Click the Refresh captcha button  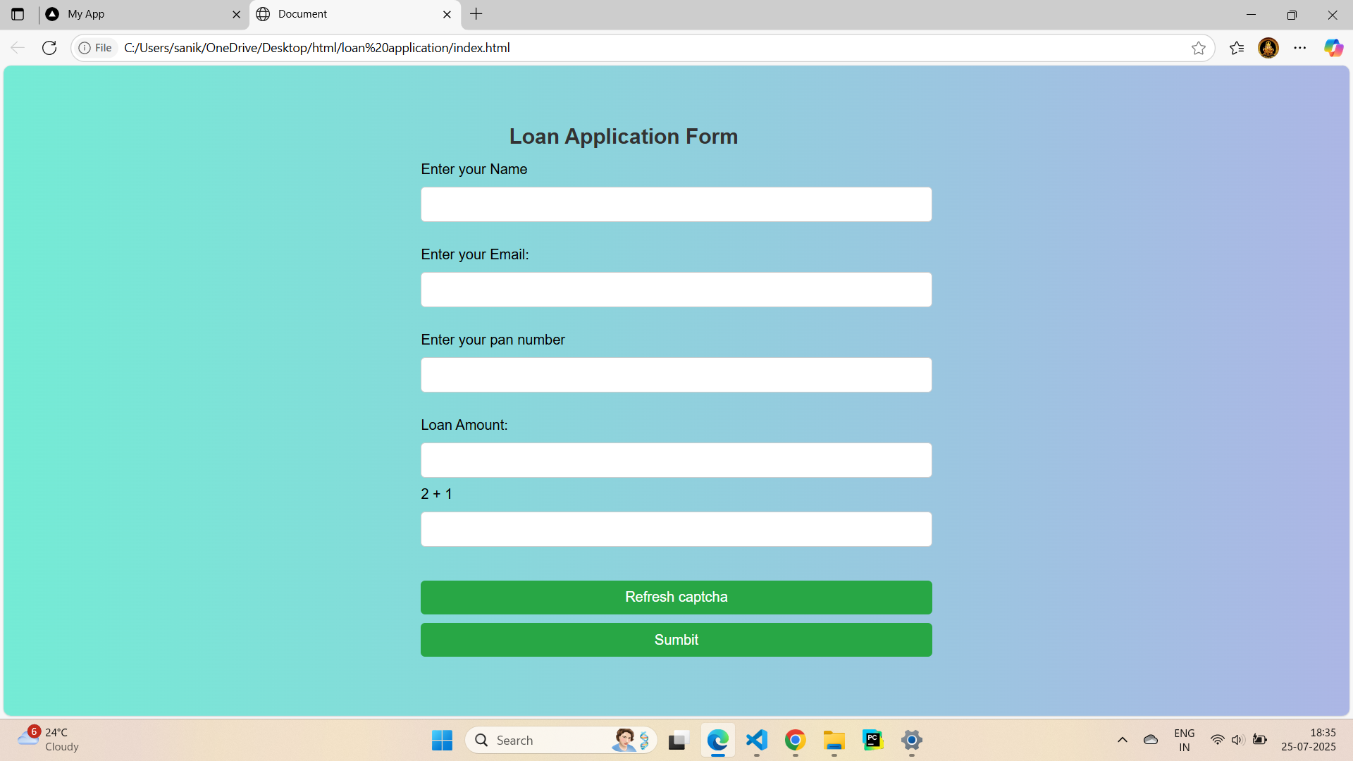pos(676,597)
